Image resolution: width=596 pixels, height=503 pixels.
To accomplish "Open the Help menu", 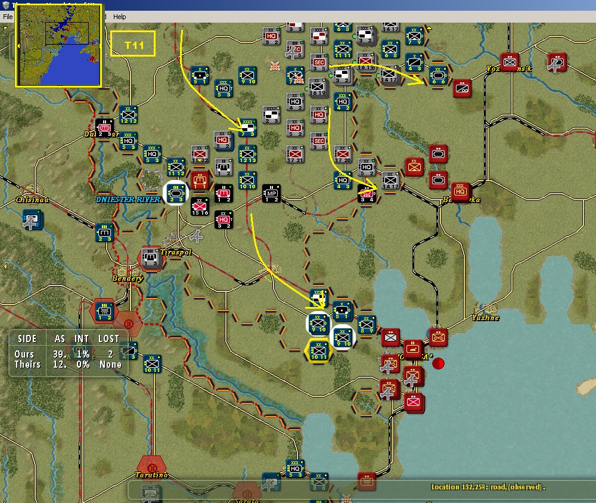I will coord(119,16).
